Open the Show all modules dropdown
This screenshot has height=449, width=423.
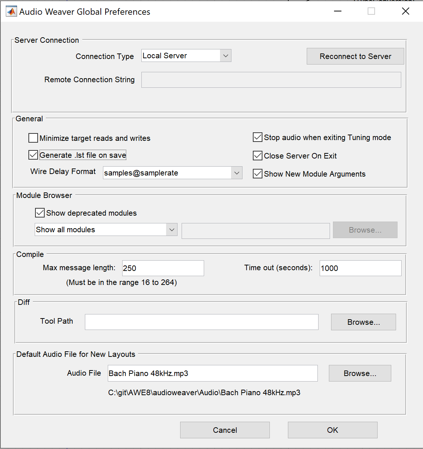pyautogui.click(x=172, y=229)
